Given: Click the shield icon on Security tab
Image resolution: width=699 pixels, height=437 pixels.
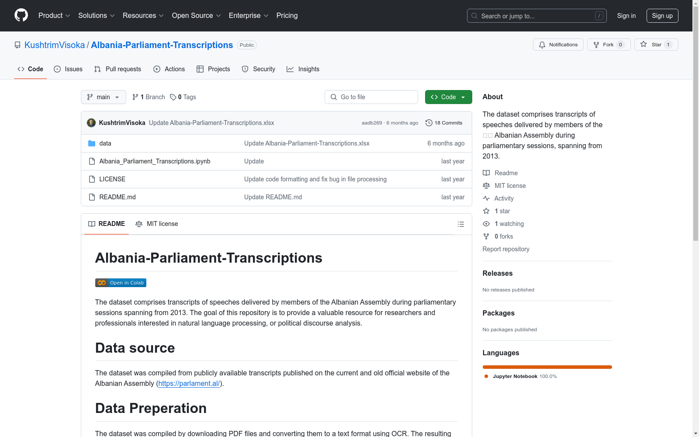Looking at the screenshot, I should pos(245,69).
